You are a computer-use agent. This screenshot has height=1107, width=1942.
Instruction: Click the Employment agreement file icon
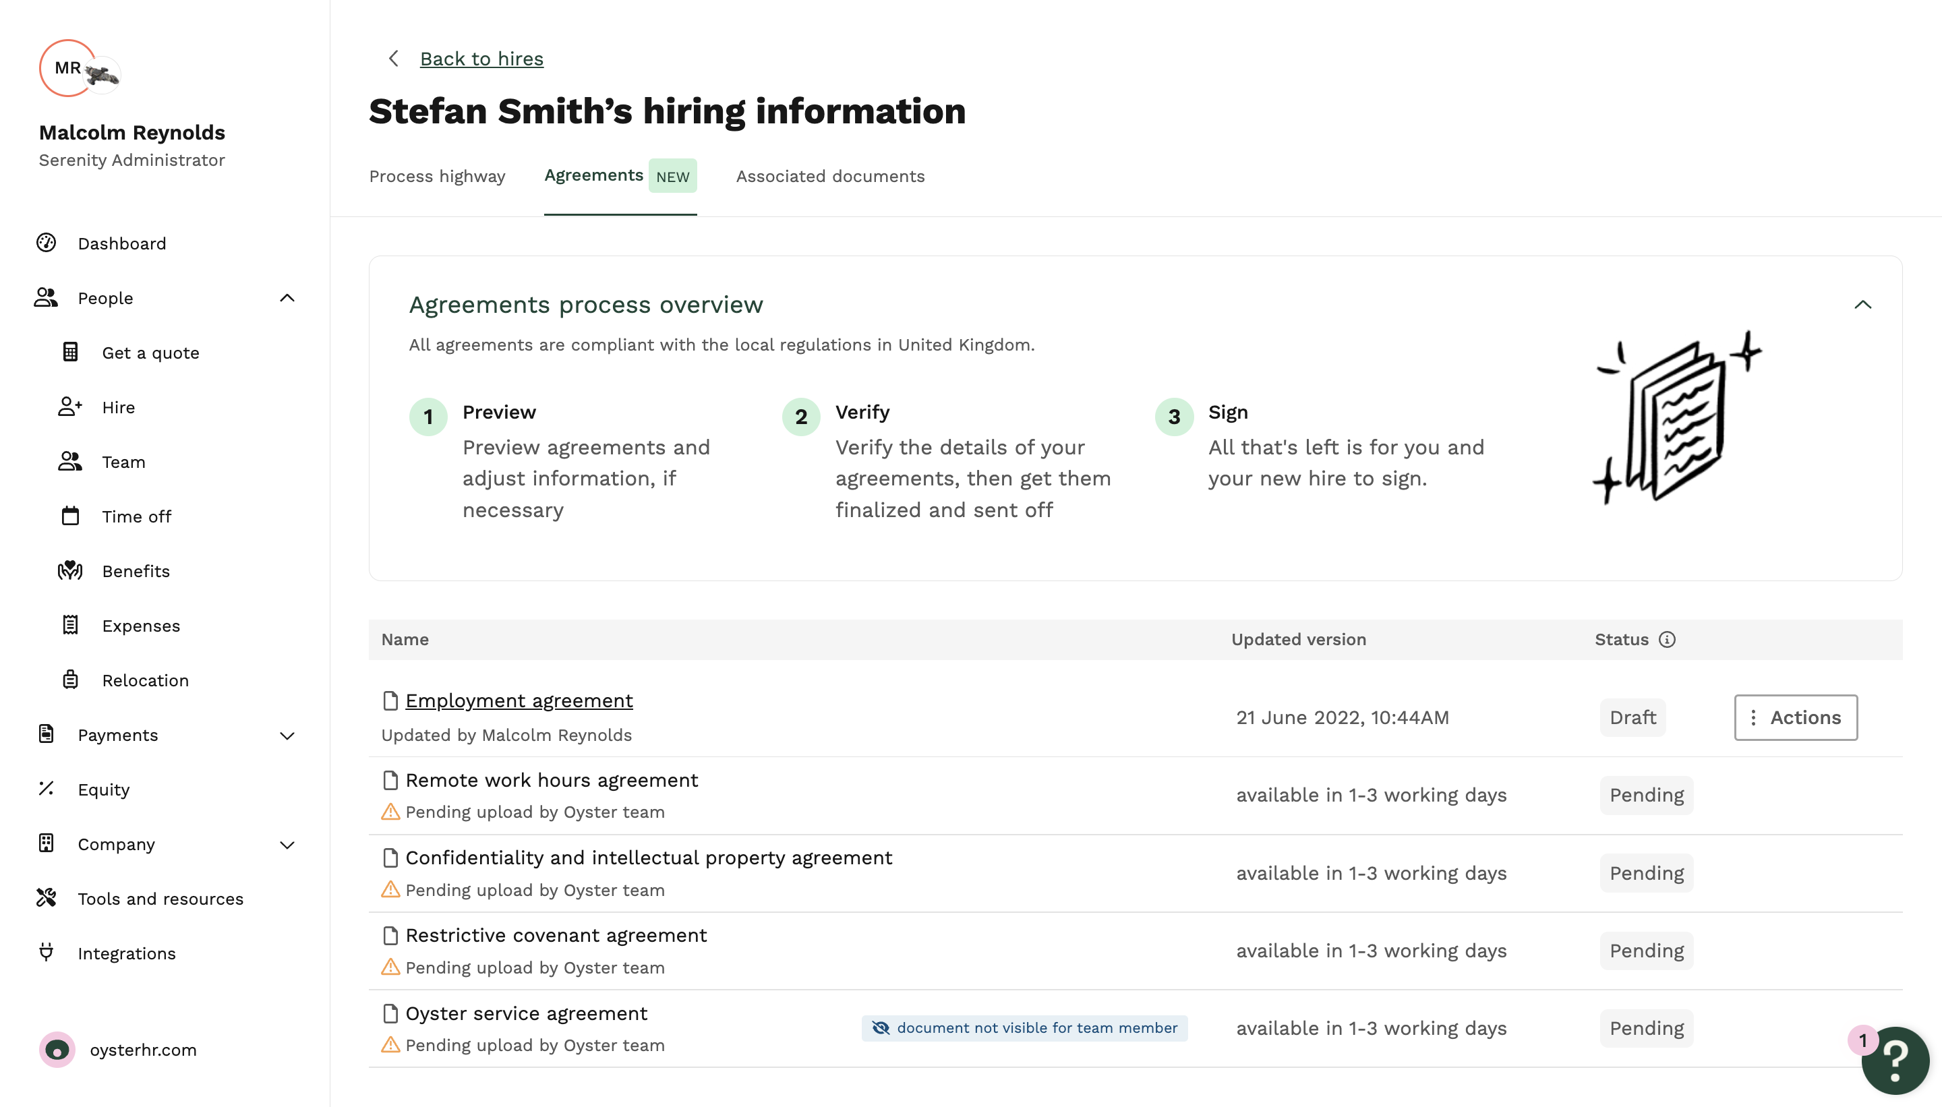pos(390,701)
